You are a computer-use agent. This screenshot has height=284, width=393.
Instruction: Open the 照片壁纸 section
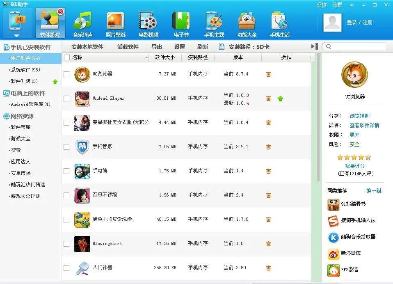pos(116,24)
